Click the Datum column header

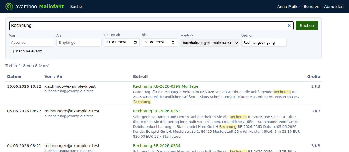tap(14, 77)
